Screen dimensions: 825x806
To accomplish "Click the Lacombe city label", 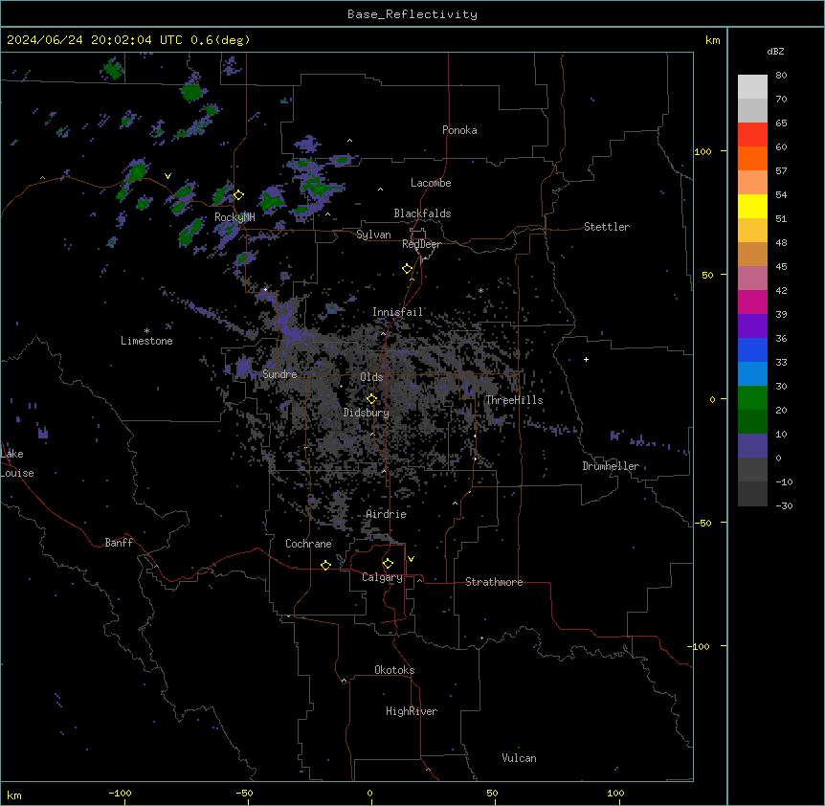I will pos(431,183).
